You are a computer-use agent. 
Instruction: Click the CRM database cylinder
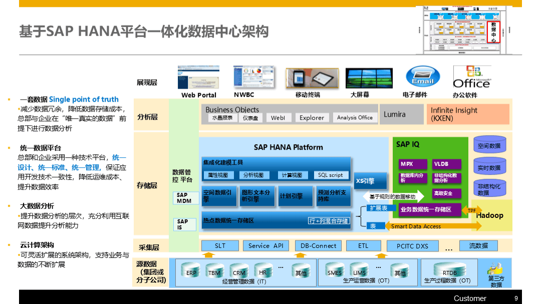click(239, 270)
